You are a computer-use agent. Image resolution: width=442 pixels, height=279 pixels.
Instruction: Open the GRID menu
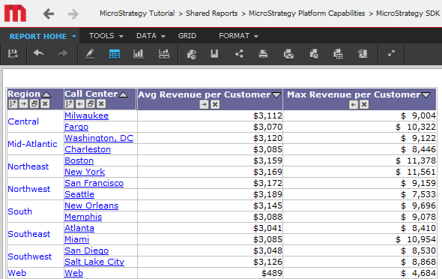point(187,36)
